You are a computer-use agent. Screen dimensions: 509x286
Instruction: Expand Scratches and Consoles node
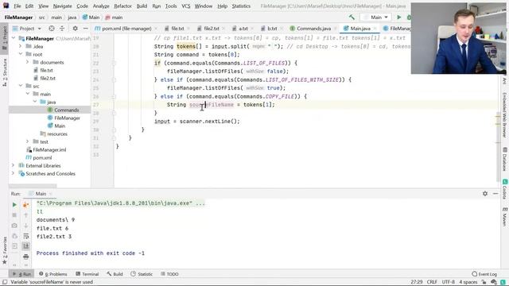click(14, 173)
